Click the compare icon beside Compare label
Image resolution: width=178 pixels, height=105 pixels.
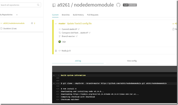point(60,33)
